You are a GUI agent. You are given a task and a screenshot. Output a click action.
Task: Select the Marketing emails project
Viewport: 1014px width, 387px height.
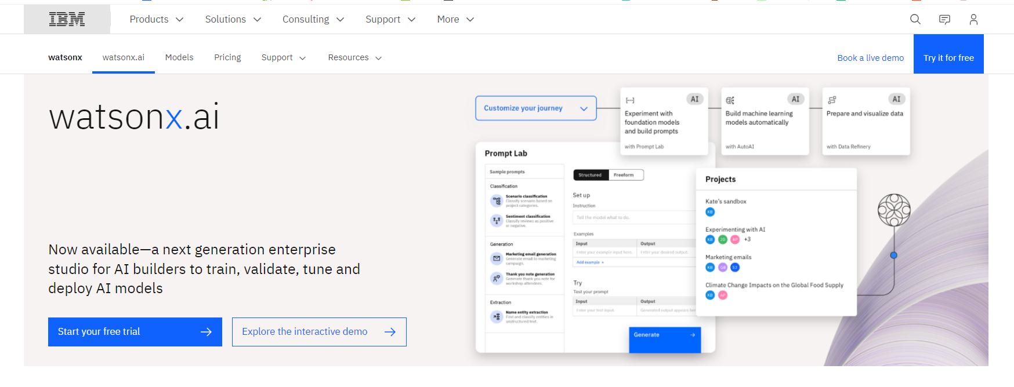pos(728,257)
